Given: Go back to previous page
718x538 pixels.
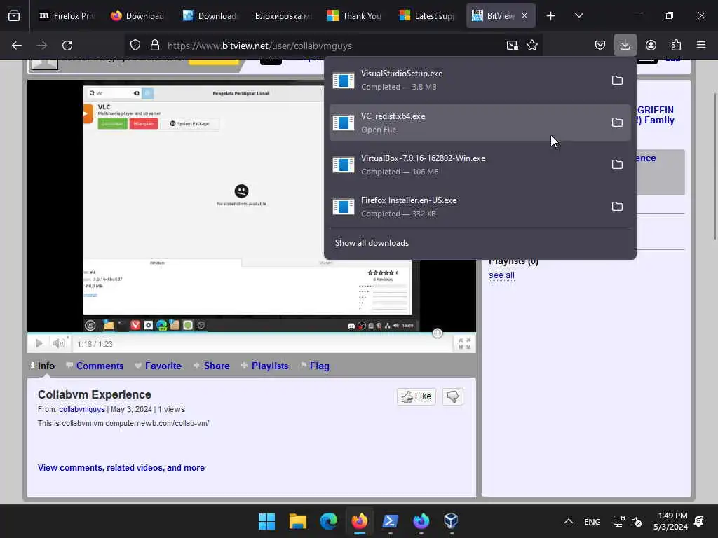Looking at the screenshot, I should pyautogui.click(x=17, y=46).
